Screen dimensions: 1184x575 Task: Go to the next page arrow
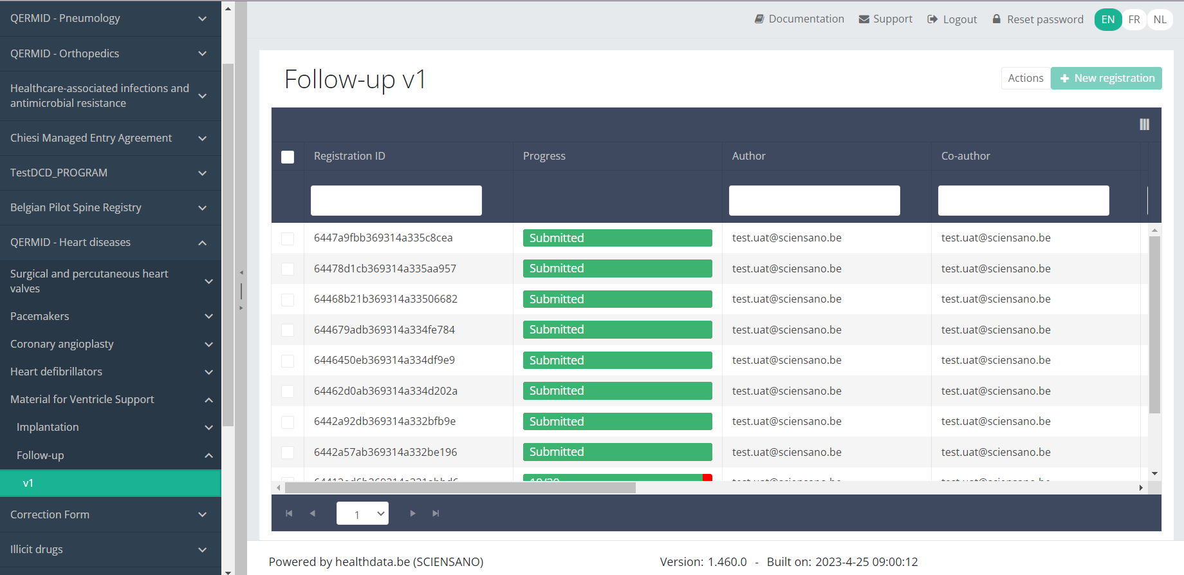click(x=412, y=513)
